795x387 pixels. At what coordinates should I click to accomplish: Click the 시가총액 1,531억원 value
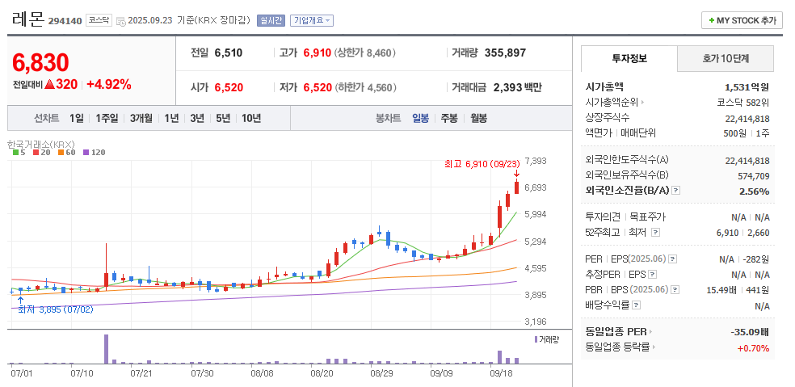(x=747, y=87)
